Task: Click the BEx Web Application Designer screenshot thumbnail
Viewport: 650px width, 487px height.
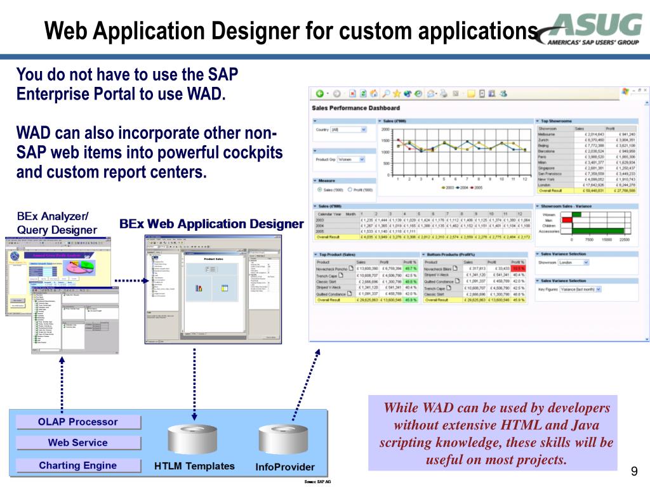Action: (x=213, y=289)
